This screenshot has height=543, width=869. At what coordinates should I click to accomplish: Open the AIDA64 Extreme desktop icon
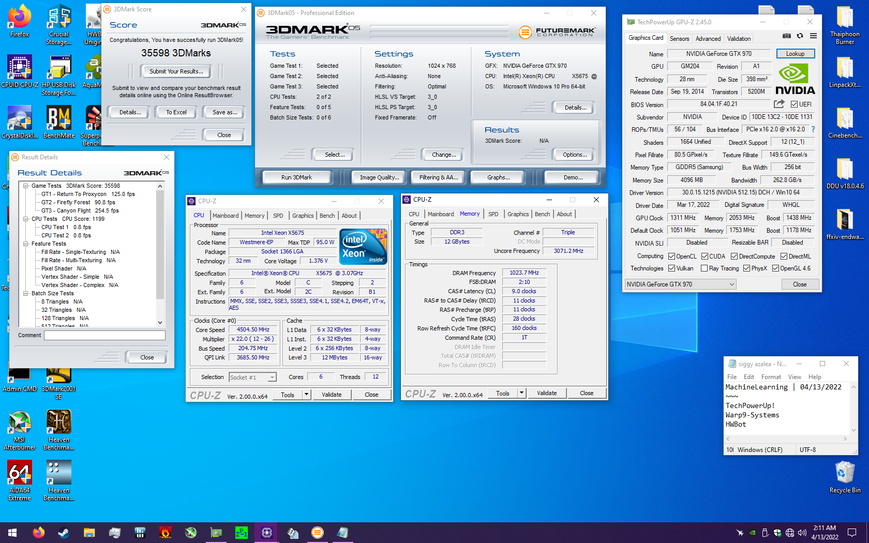click(x=19, y=480)
